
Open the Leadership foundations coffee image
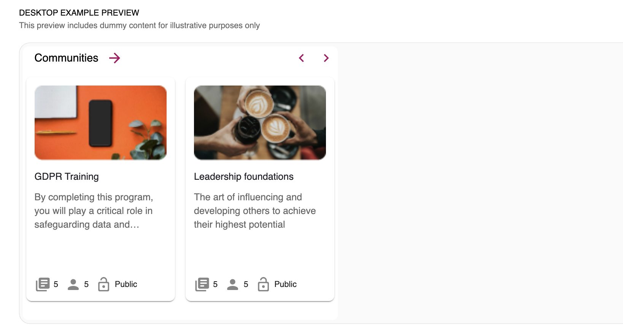click(260, 122)
